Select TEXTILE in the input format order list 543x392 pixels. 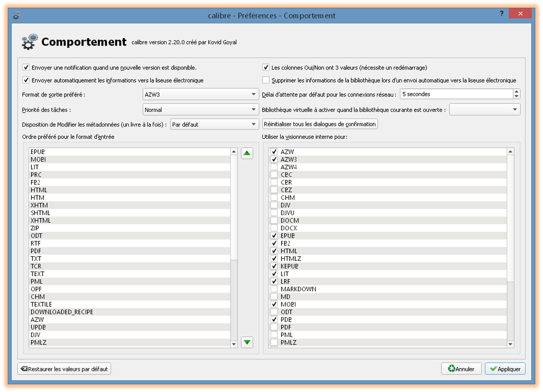(x=130, y=304)
